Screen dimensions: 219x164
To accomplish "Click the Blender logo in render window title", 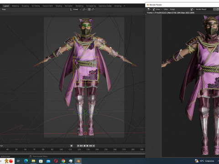I will tap(147, 5).
